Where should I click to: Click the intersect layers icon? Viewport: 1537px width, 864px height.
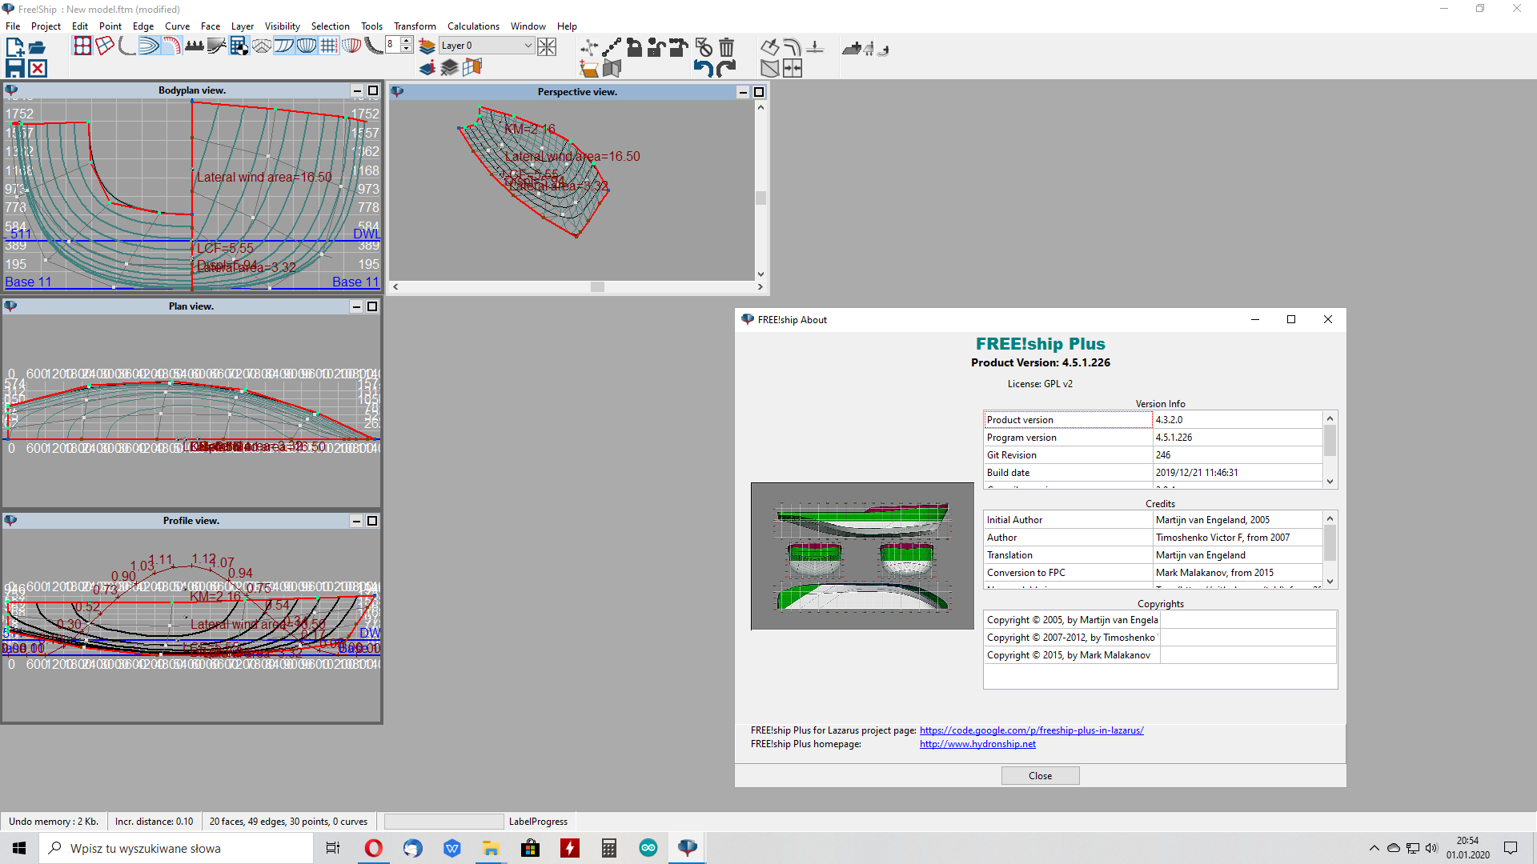point(612,69)
